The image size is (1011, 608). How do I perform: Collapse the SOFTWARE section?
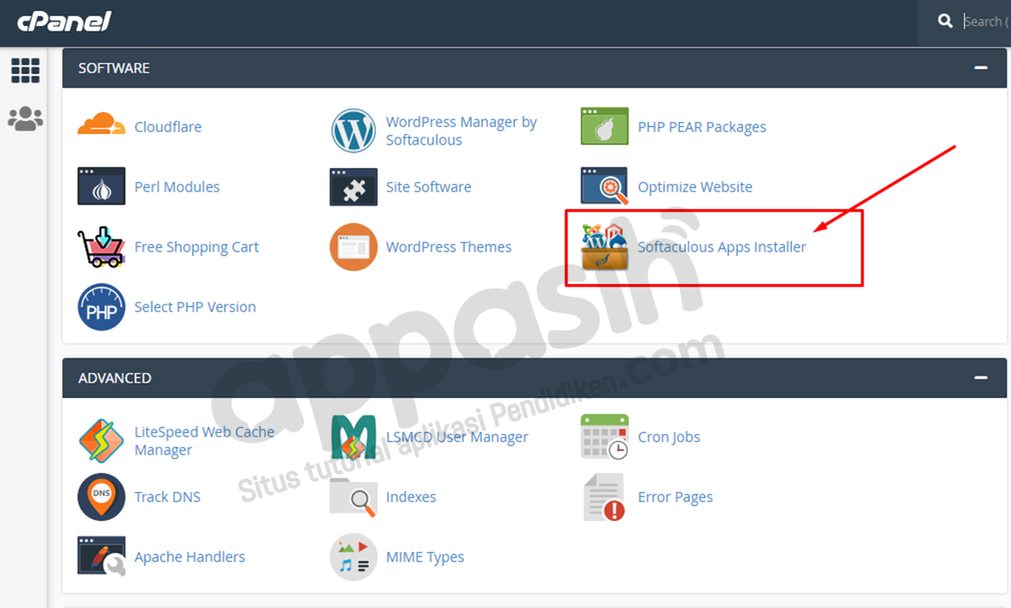980,67
